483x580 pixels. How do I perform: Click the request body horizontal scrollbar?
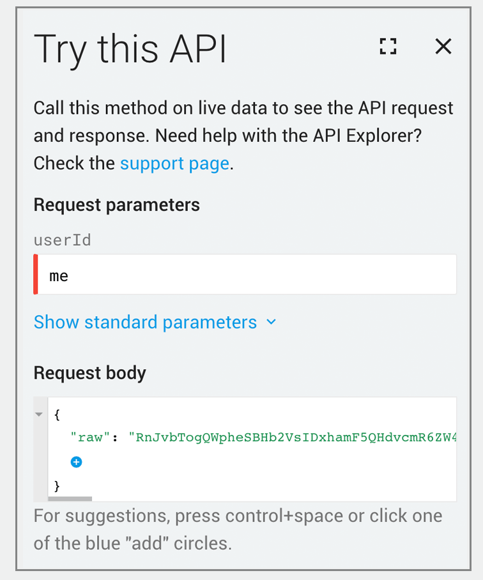(x=70, y=499)
